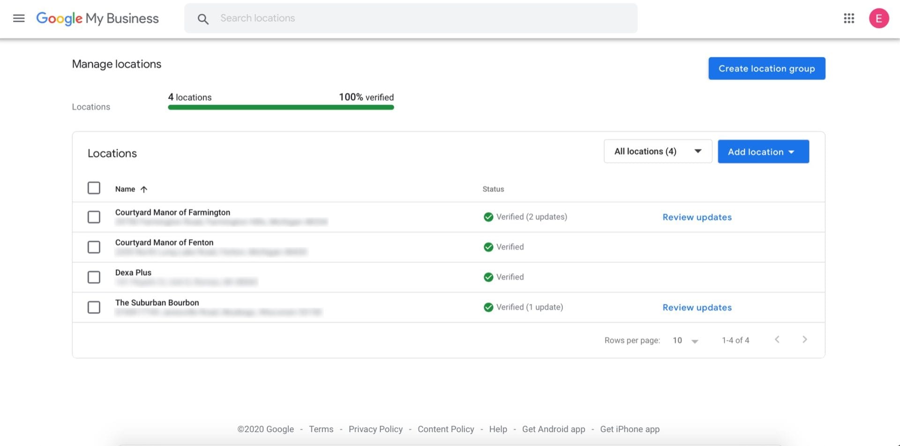Click the Status column header
This screenshot has height=446, width=900.
point(493,189)
